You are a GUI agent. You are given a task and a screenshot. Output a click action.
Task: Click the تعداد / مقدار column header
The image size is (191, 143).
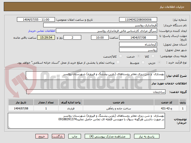click(46, 102)
